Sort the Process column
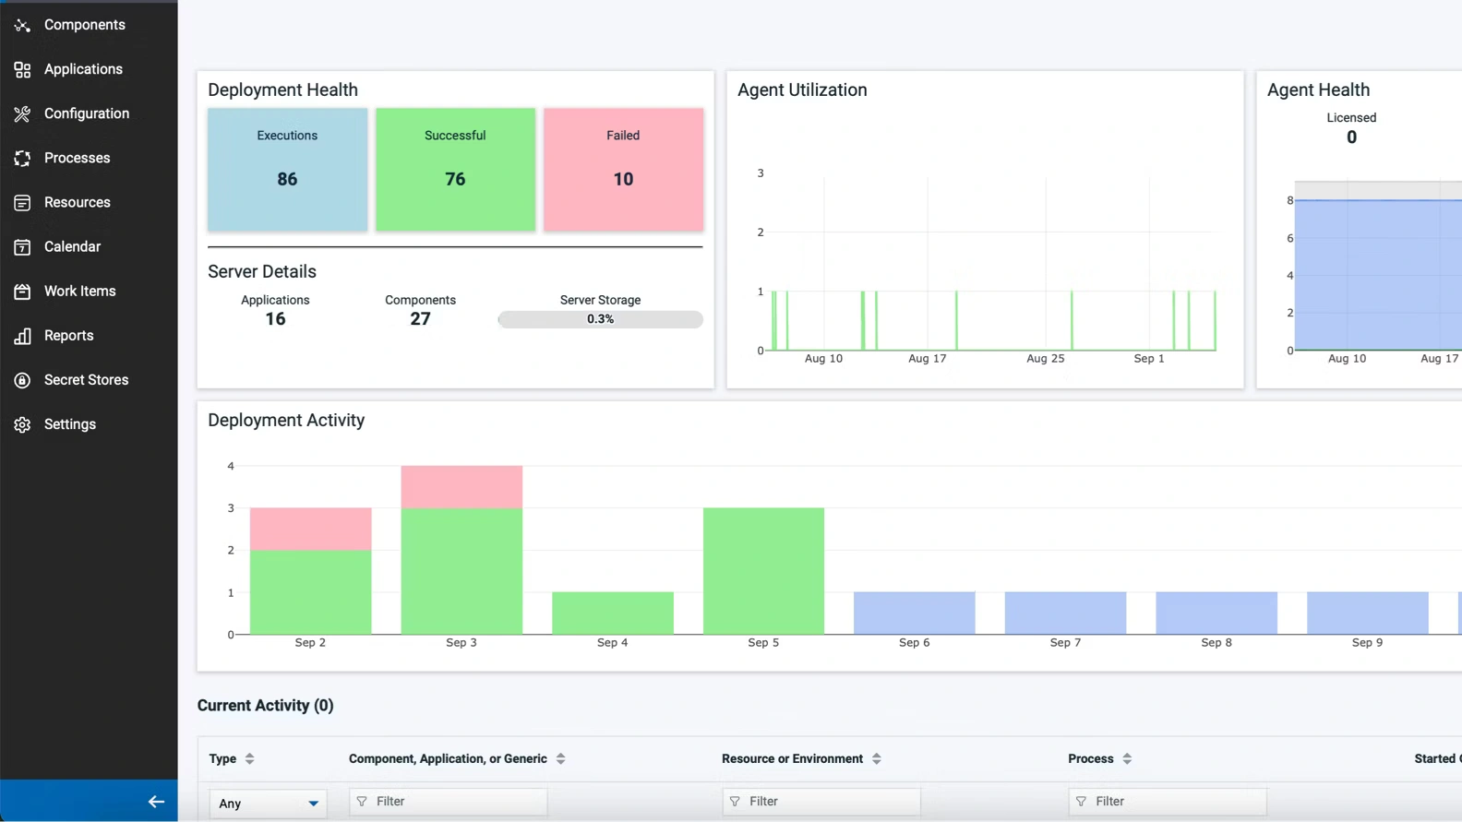The height and width of the screenshot is (822, 1462). [1127, 758]
